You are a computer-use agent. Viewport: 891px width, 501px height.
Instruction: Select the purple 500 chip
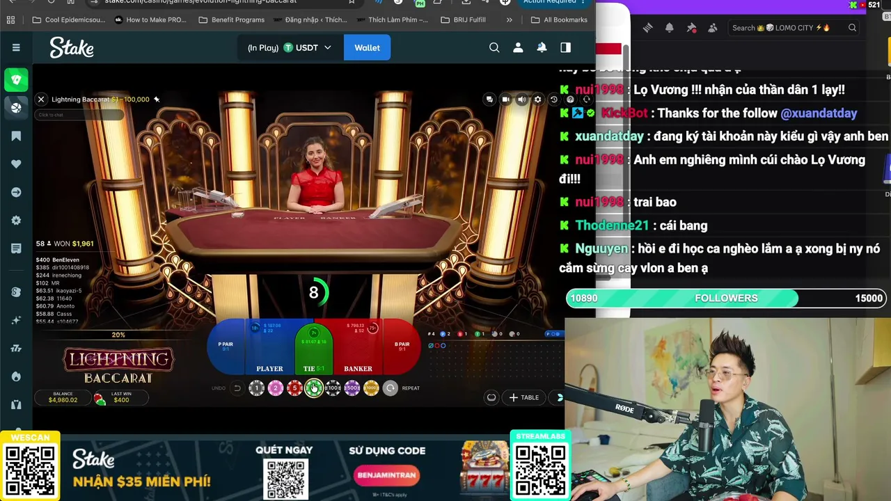(352, 388)
